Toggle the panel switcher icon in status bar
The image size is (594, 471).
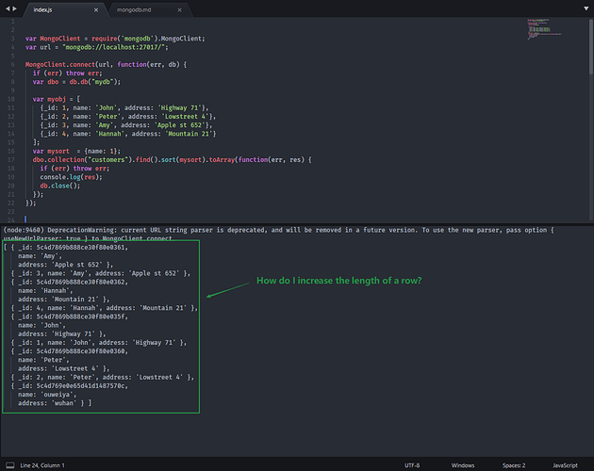(x=8, y=464)
